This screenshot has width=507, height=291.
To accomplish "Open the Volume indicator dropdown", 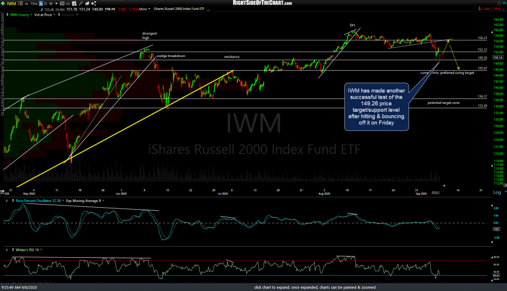I will point(77,15).
